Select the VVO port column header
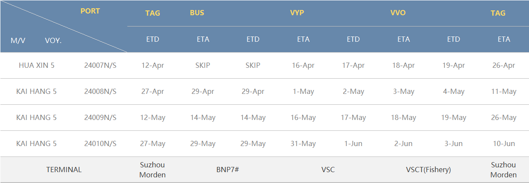This screenshot has height=183, width=529. pos(398,13)
